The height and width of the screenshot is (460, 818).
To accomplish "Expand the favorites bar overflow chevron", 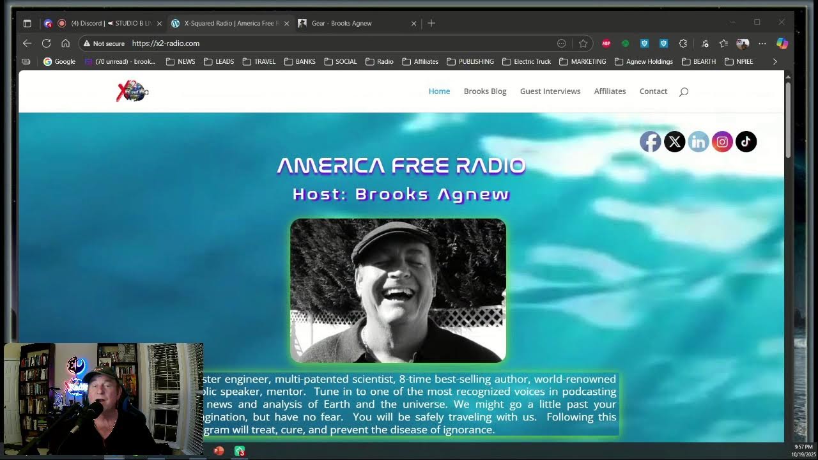I will (775, 61).
